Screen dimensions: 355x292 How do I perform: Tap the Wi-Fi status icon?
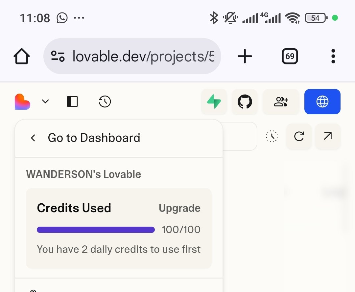click(x=293, y=18)
